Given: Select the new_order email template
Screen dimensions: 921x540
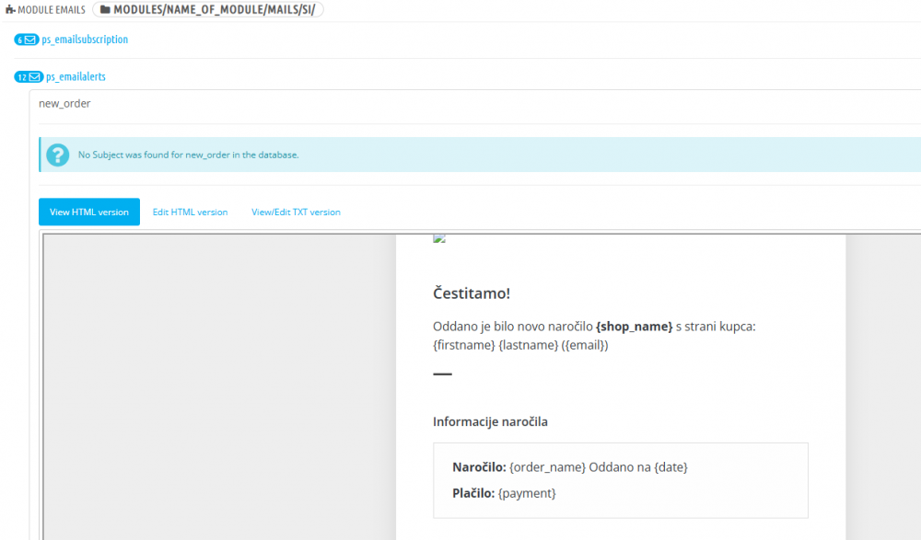Looking at the screenshot, I should [x=64, y=103].
